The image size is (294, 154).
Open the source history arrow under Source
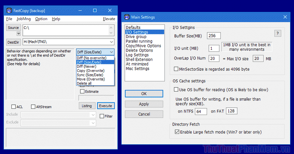(18, 33)
